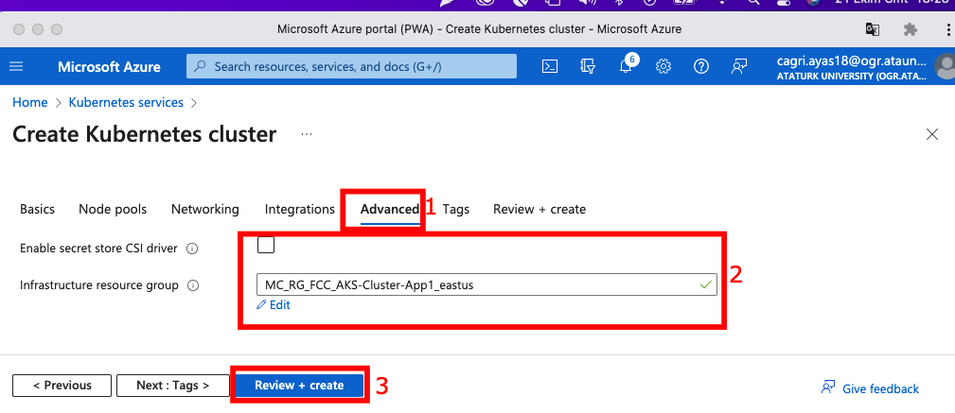Screen dimensions: 955x413
Task: Click the Google Translate icon in title bar
Action: coord(872,29)
